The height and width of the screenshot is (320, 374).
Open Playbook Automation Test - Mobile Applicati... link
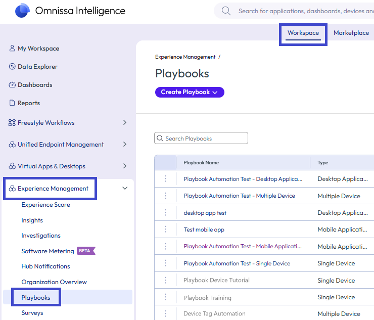point(243,246)
